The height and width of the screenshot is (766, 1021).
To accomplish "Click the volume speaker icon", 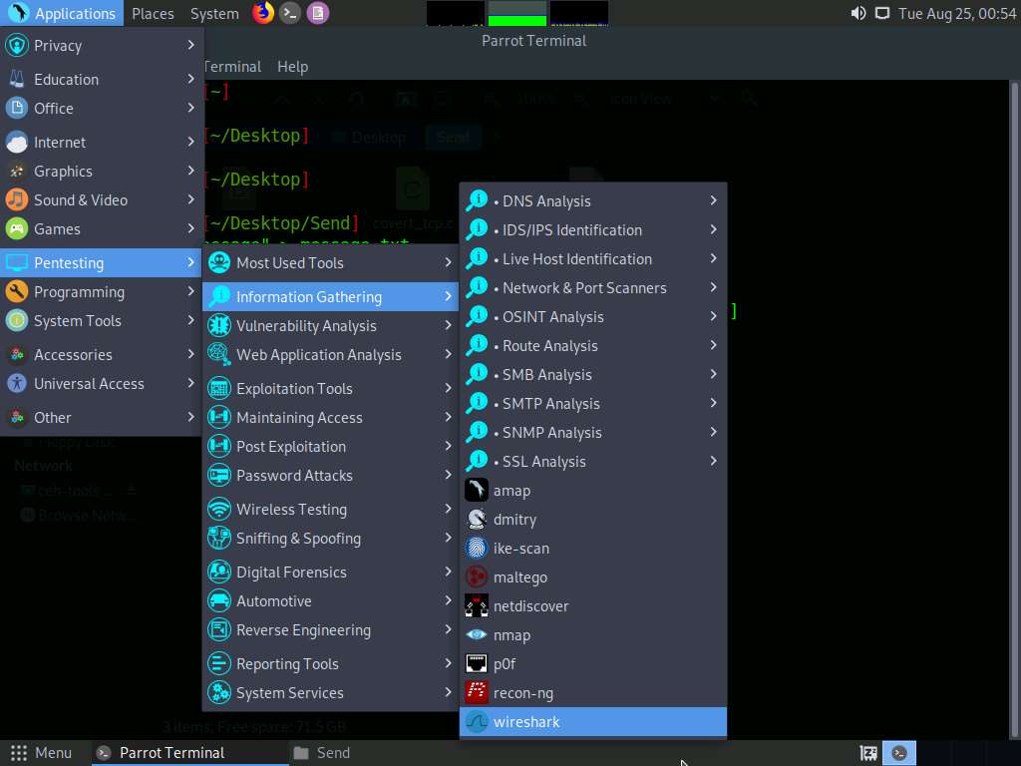I will 858,13.
